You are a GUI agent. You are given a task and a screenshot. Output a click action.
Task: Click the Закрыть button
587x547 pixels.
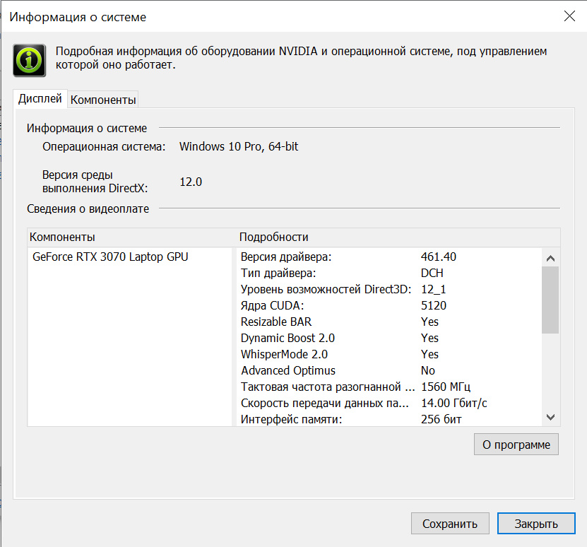click(536, 524)
